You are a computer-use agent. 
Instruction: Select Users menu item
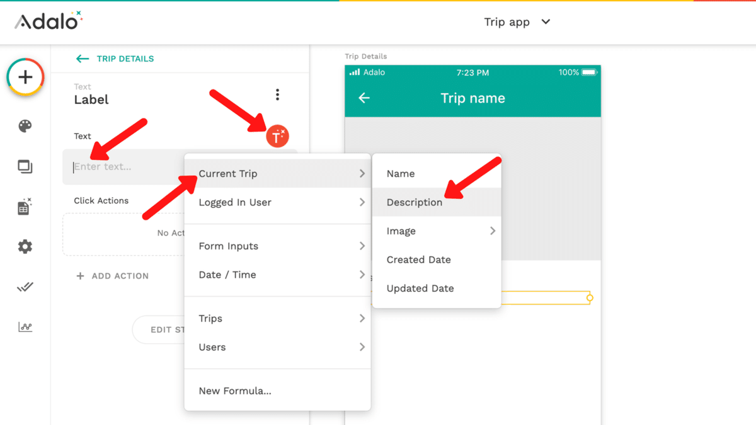pyautogui.click(x=277, y=347)
